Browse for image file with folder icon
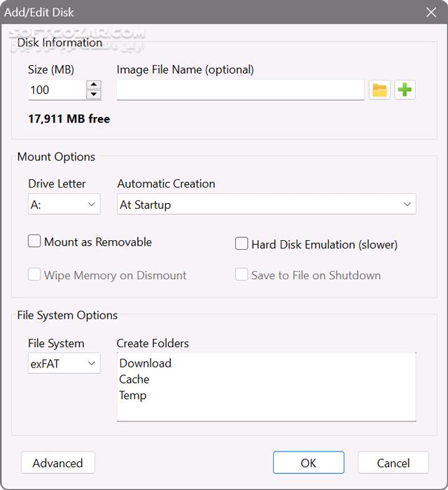This screenshot has height=490, width=448. click(379, 90)
